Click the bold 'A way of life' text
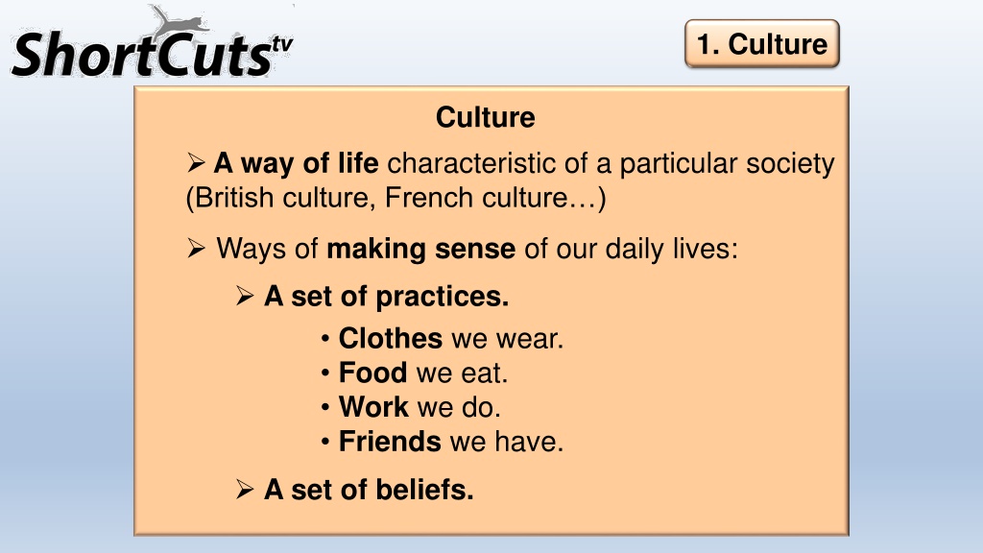983x553 pixels. click(296, 163)
